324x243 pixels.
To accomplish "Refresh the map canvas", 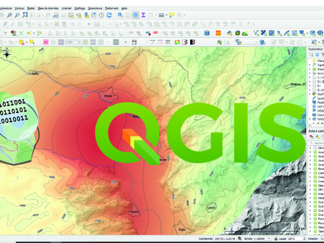I will pos(109,15).
